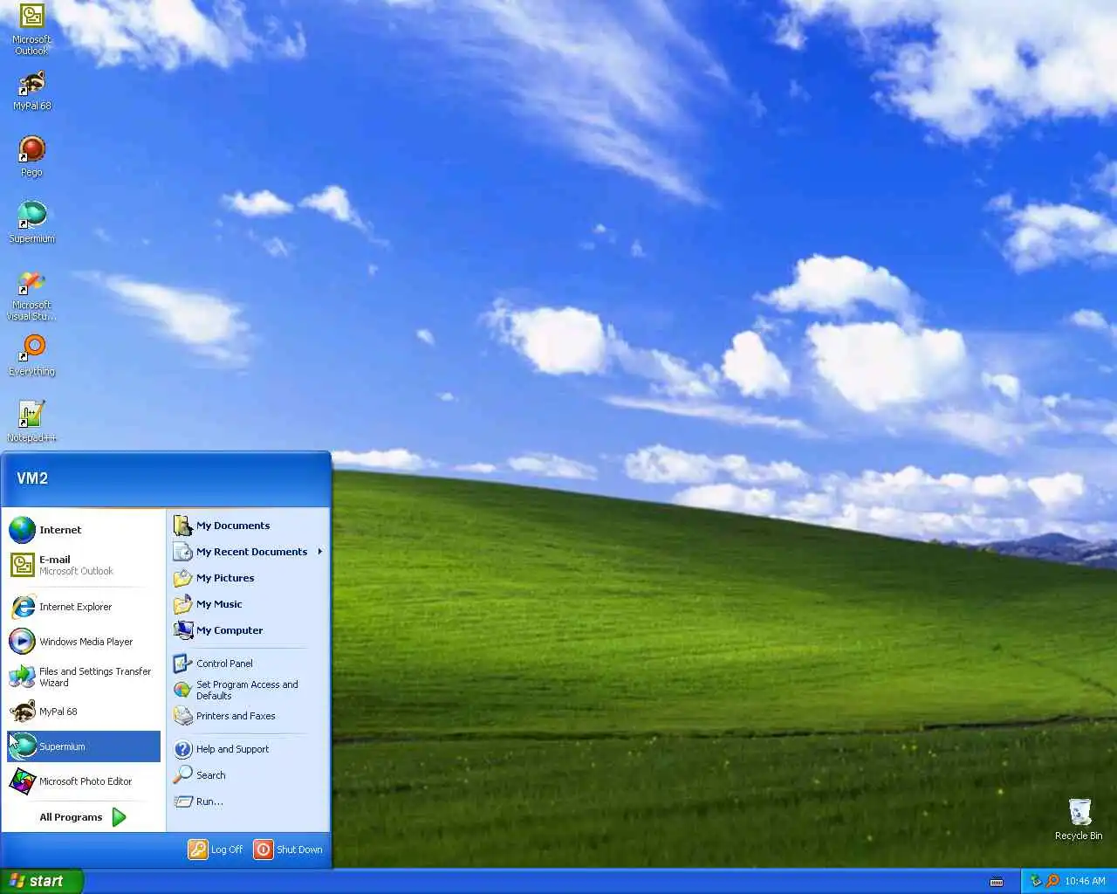Open Help and Support

coord(248,749)
